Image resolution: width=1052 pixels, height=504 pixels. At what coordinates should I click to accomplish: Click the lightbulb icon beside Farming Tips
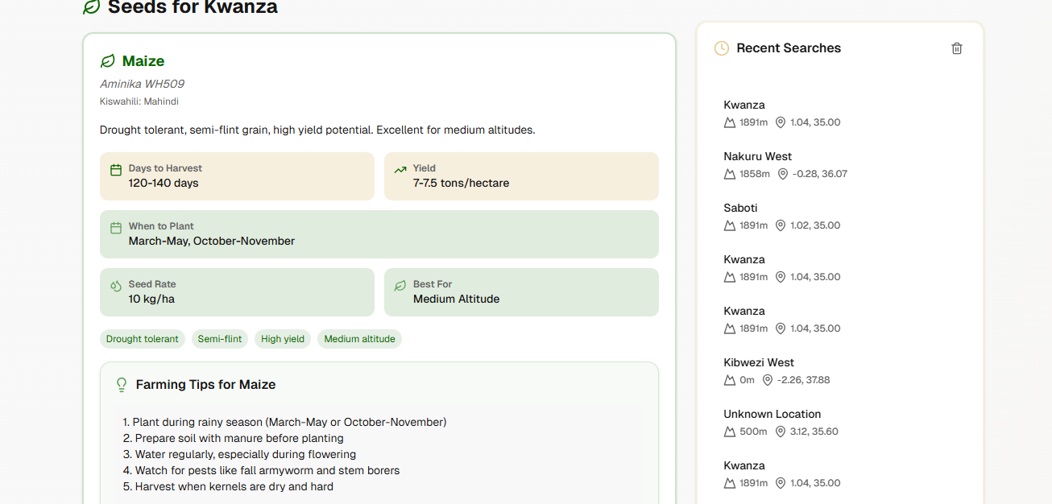coord(122,385)
